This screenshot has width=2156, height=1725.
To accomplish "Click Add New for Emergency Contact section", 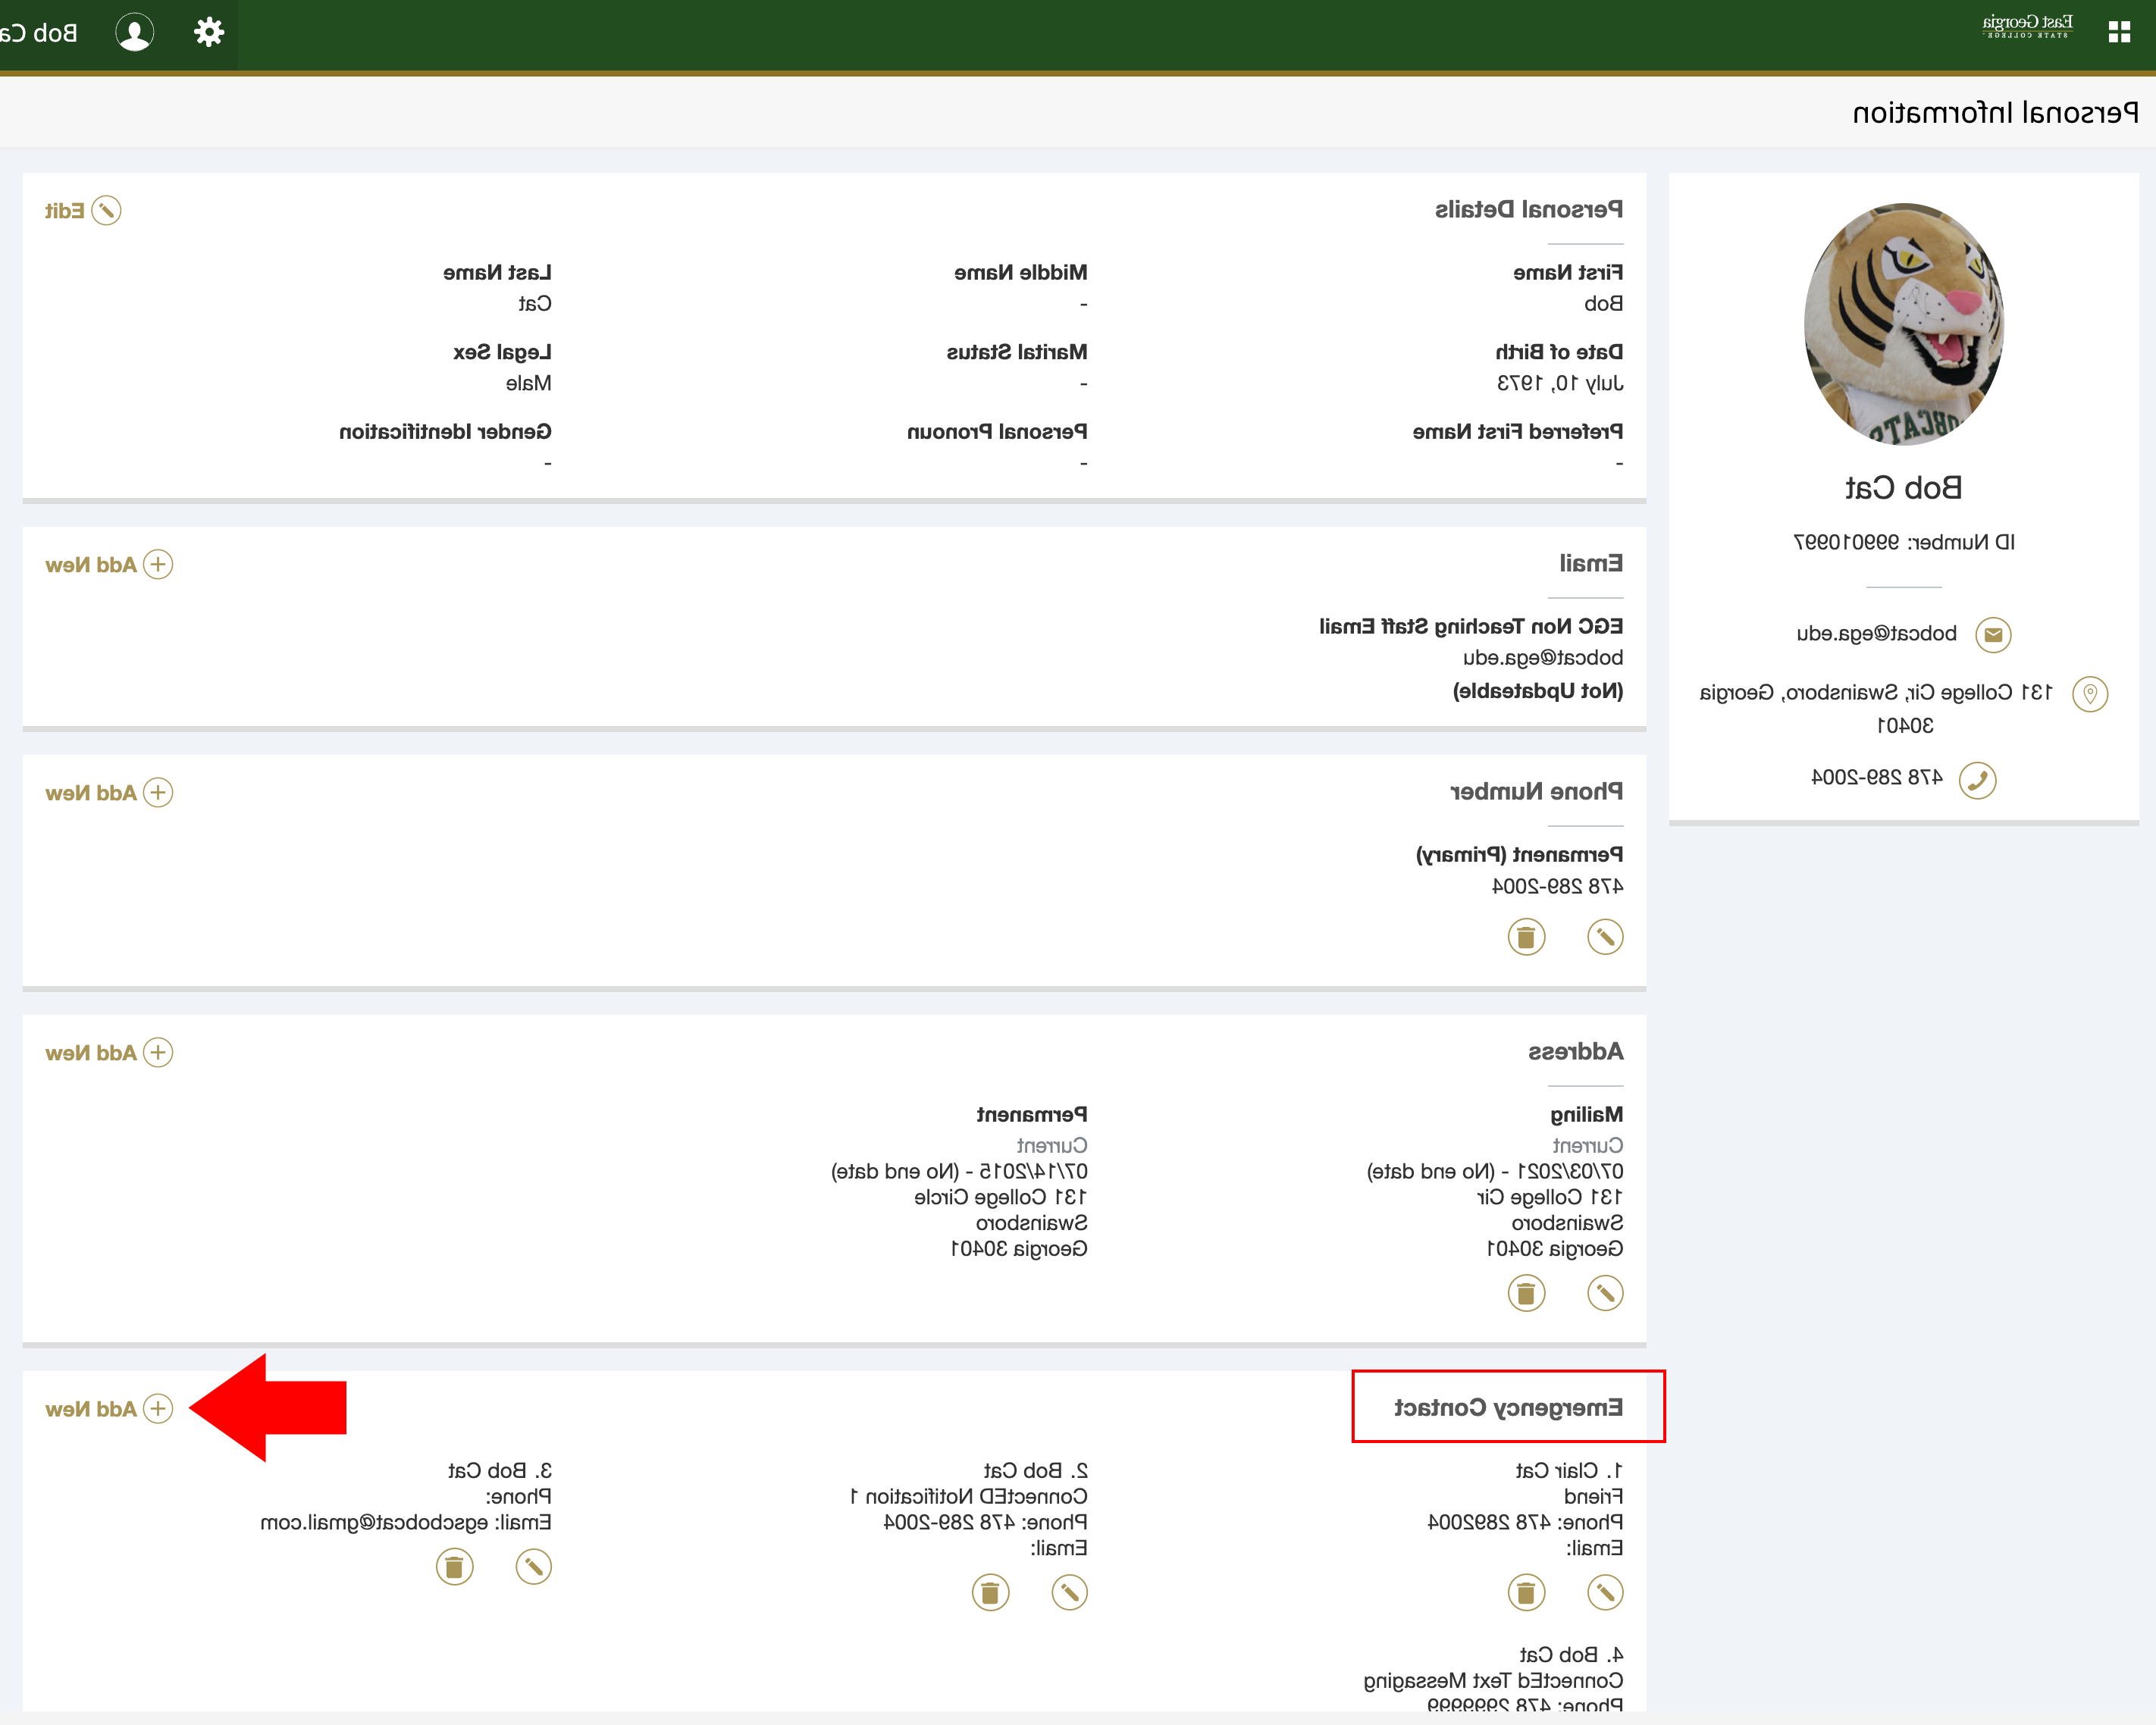I will (x=109, y=1407).
